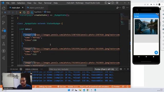Open the Flutter sidebar view icon
Viewport: 164px width, 92px height.
tap(4, 58)
